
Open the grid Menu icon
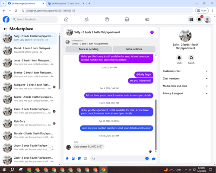tap(191, 19)
